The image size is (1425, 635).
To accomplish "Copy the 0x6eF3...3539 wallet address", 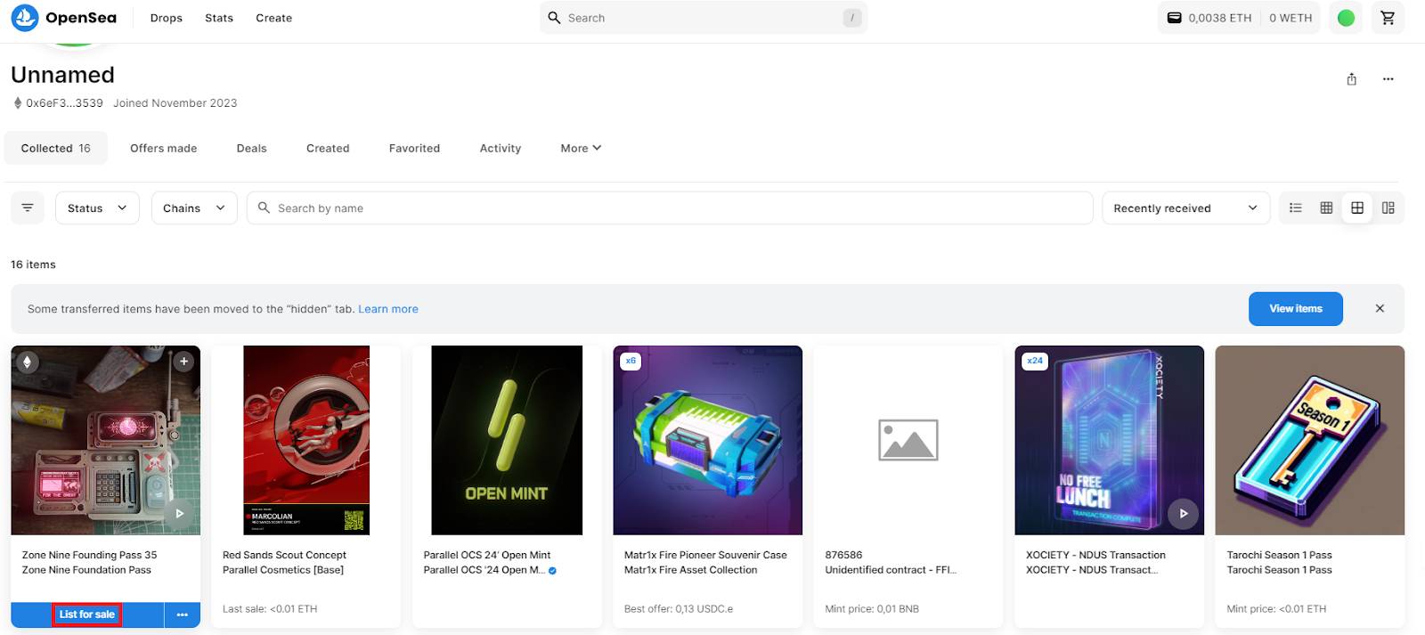I will pyautogui.click(x=64, y=103).
